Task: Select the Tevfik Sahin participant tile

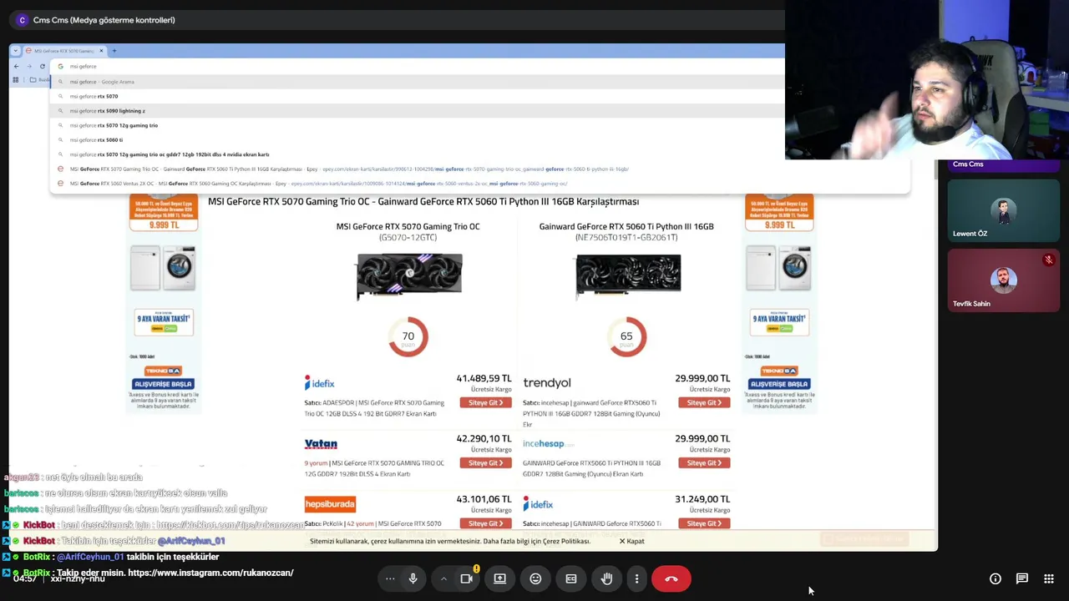Action: 1003,280
